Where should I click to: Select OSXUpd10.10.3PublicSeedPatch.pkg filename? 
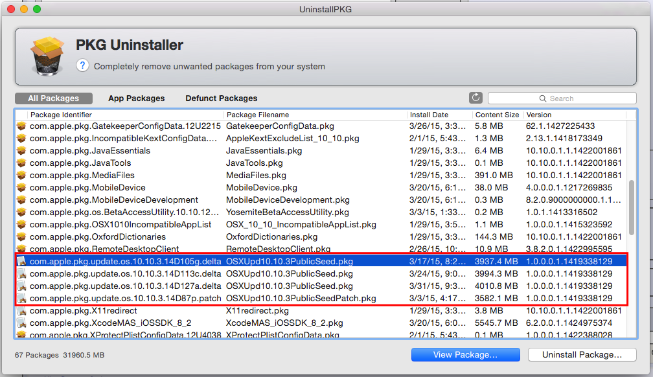[x=301, y=298]
